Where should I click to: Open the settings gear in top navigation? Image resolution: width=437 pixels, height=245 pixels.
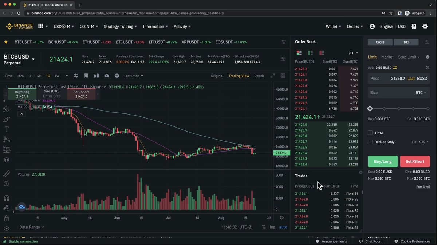[425, 27]
